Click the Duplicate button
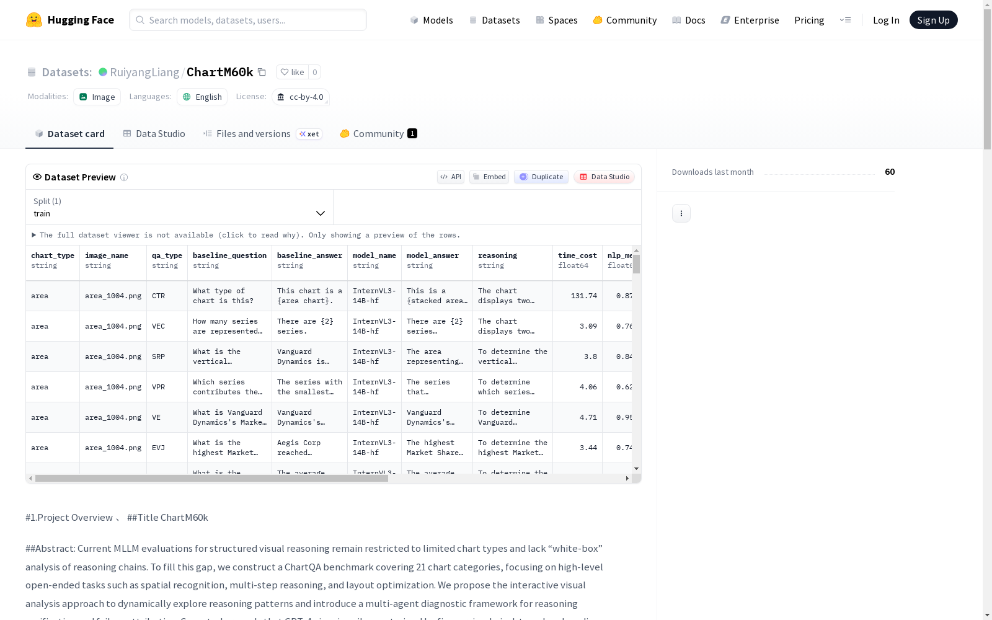 tap(541, 177)
